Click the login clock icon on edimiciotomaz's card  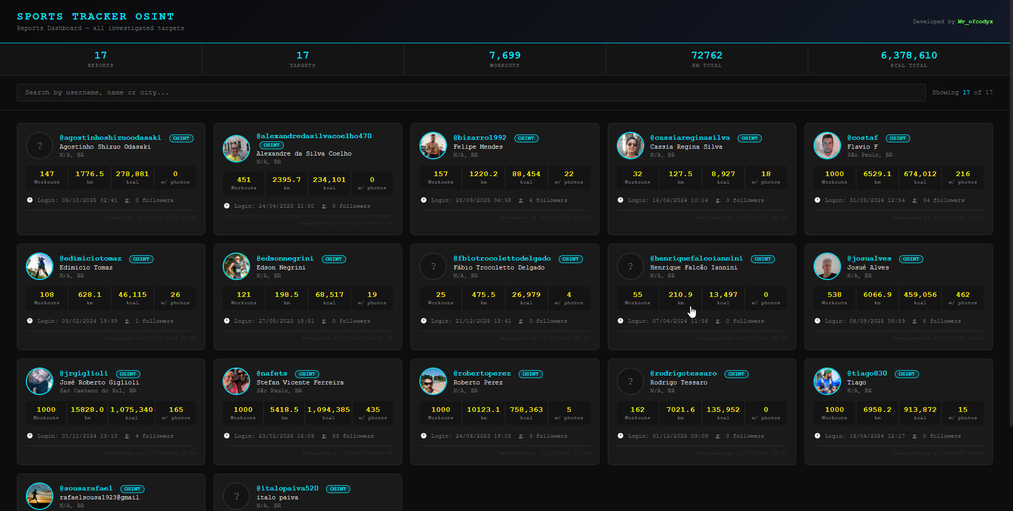click(30, 321)
